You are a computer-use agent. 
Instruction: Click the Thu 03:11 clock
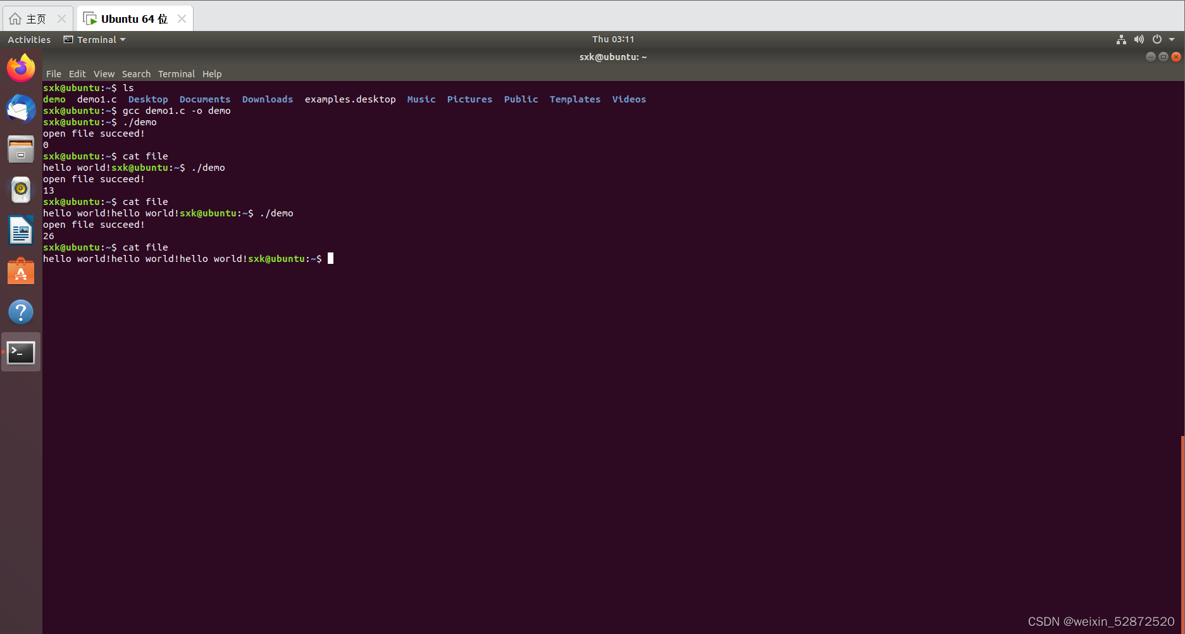tap(612, 39)
